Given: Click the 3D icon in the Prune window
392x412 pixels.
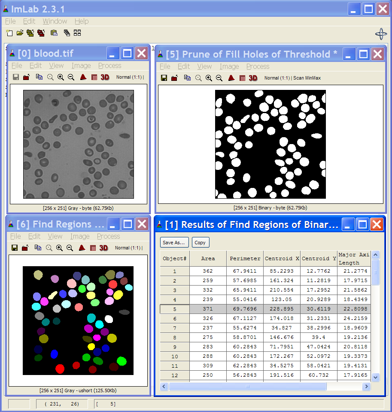Looking at the screenshot, I should (253, 78).
